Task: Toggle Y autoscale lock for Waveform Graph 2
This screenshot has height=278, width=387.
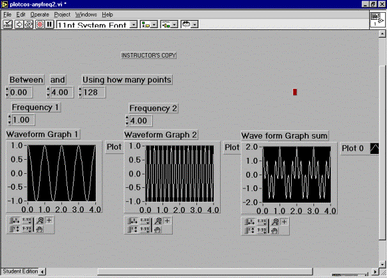Action: tap(132, 229)
